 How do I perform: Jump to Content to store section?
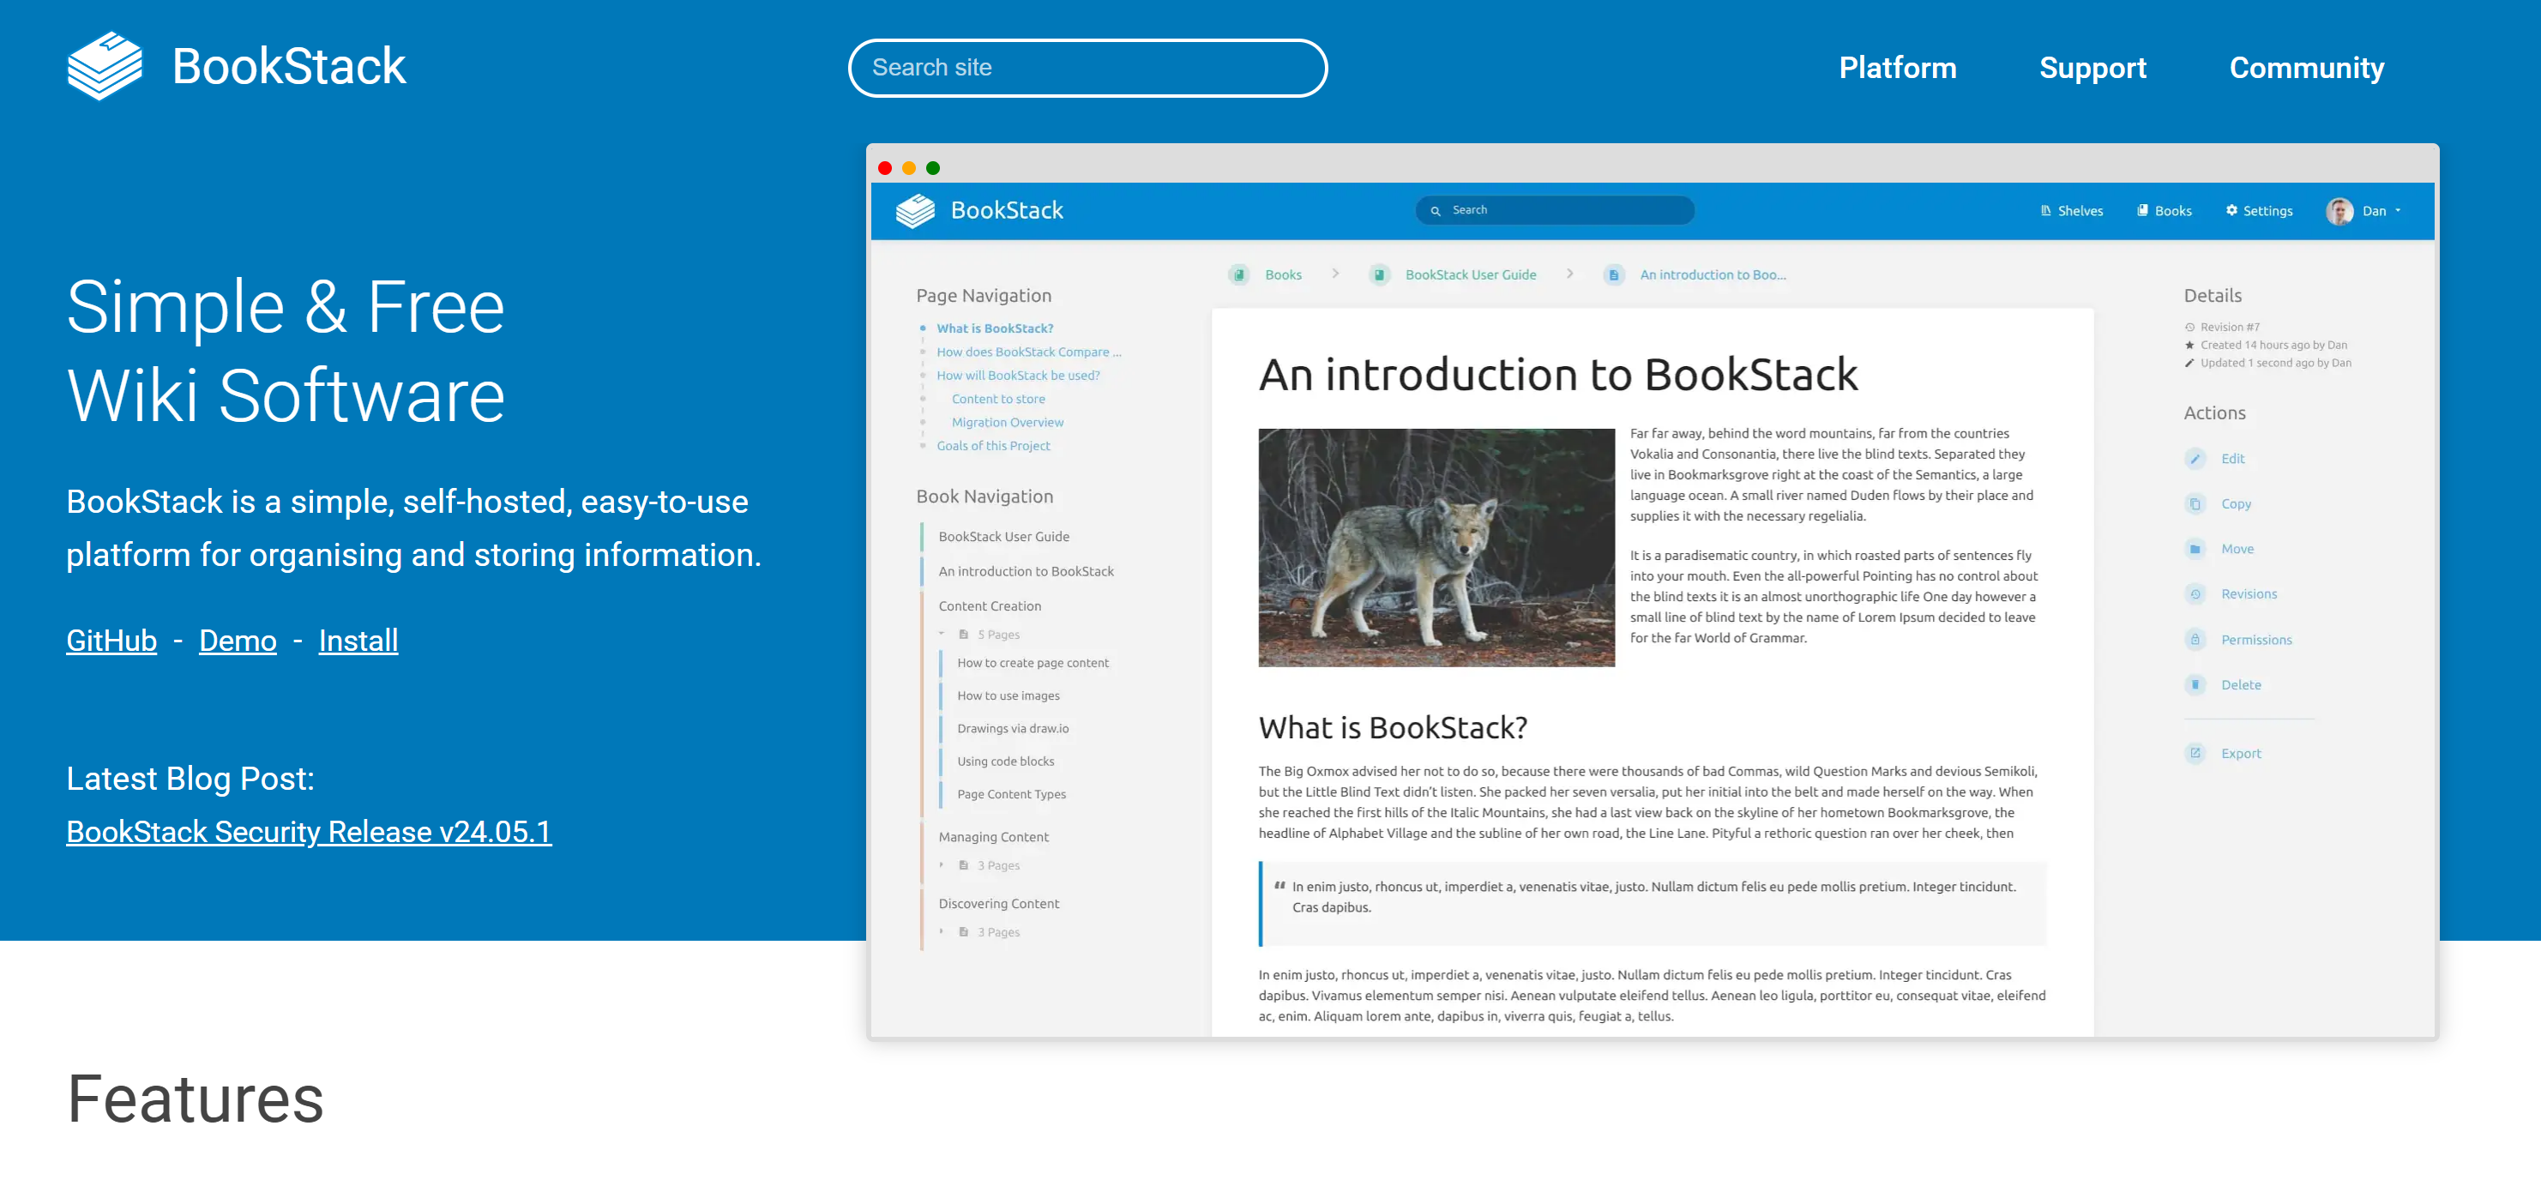point(998,400)
